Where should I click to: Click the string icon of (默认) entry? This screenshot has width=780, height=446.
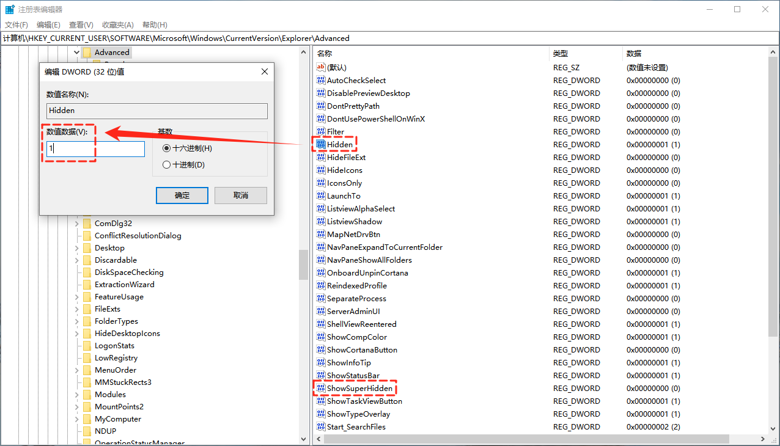coord(321,67)
